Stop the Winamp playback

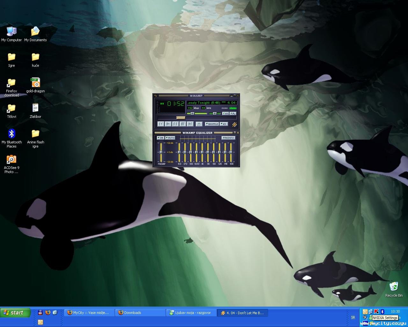183,124
